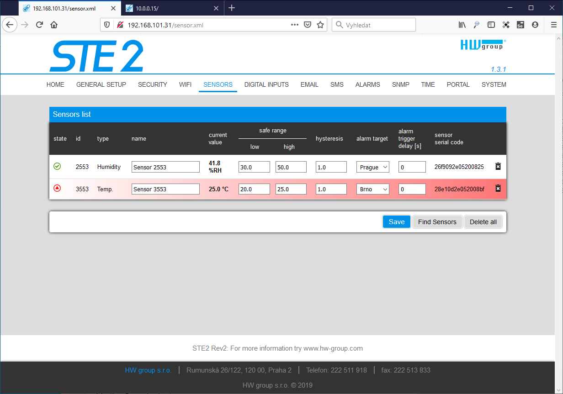Screen dimensions: 563x394
Task: Click the STE2 logo
Action: [96, 56]
